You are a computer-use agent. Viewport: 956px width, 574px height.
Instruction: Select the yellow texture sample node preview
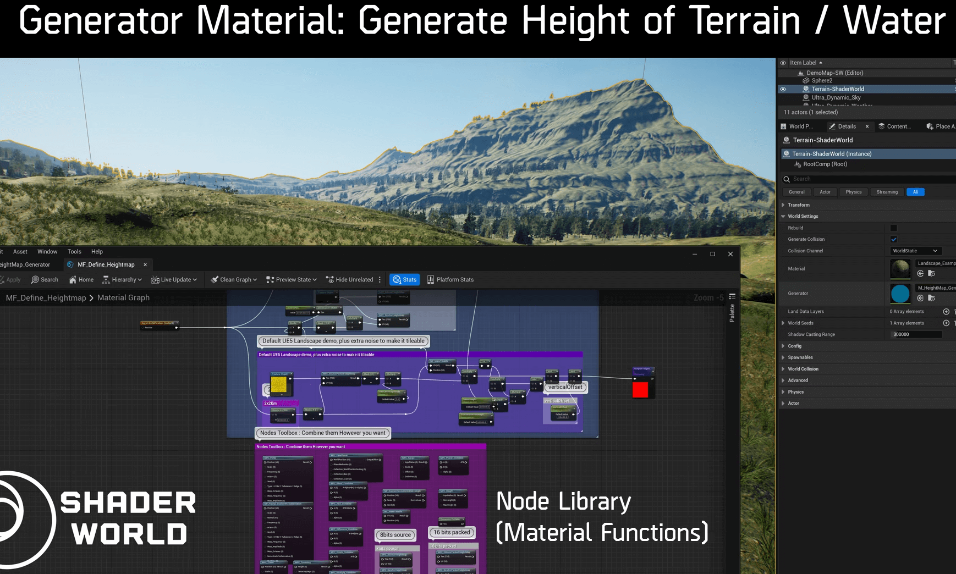coord(279,384)
